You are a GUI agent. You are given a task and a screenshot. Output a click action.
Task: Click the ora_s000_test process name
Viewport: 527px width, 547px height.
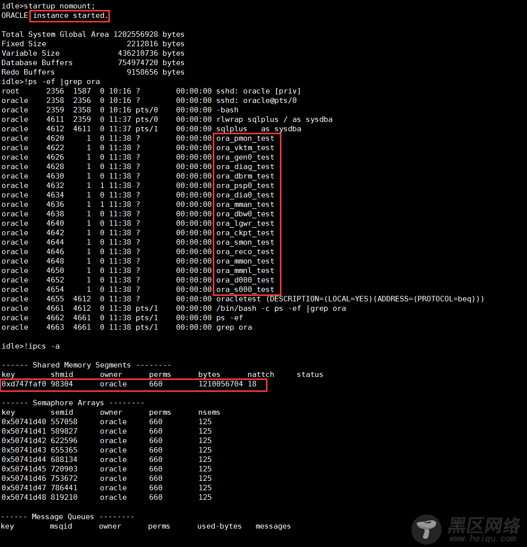[245, 289]
